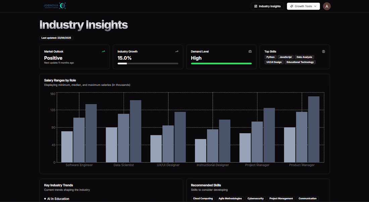Click 'Next update 11 months ago' text
The width and height of the screenshot is (369, 202).
pyautogui.click(x=59, y=63)
